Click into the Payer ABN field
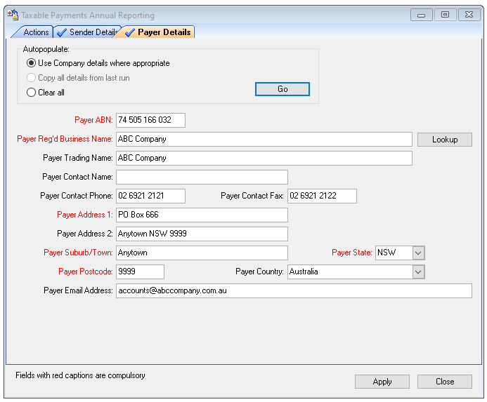The width and height of the screenshot is (487, 402). coord(150,120)
